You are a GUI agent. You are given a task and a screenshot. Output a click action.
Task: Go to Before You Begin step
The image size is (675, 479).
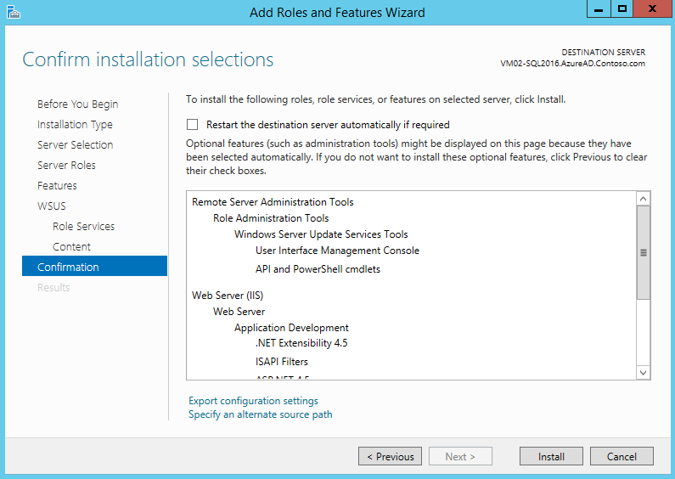tap(77, 104)
